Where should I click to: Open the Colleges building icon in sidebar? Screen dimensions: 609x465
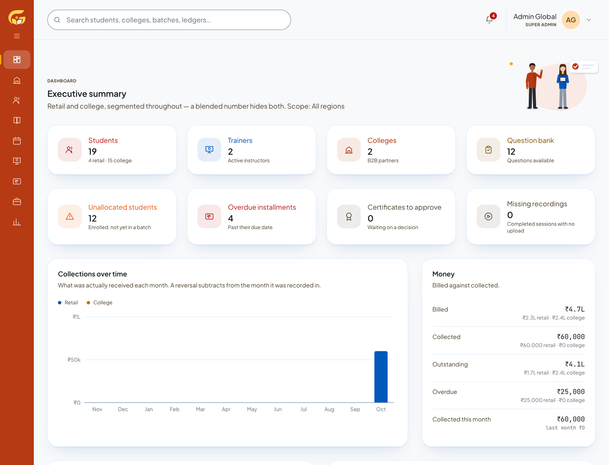[x=17, y=80]
